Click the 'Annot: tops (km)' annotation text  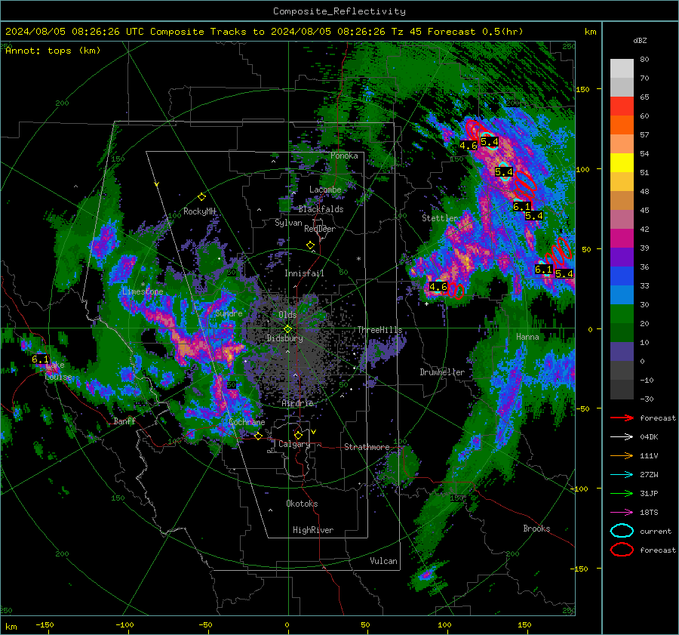tap(53, 51)
